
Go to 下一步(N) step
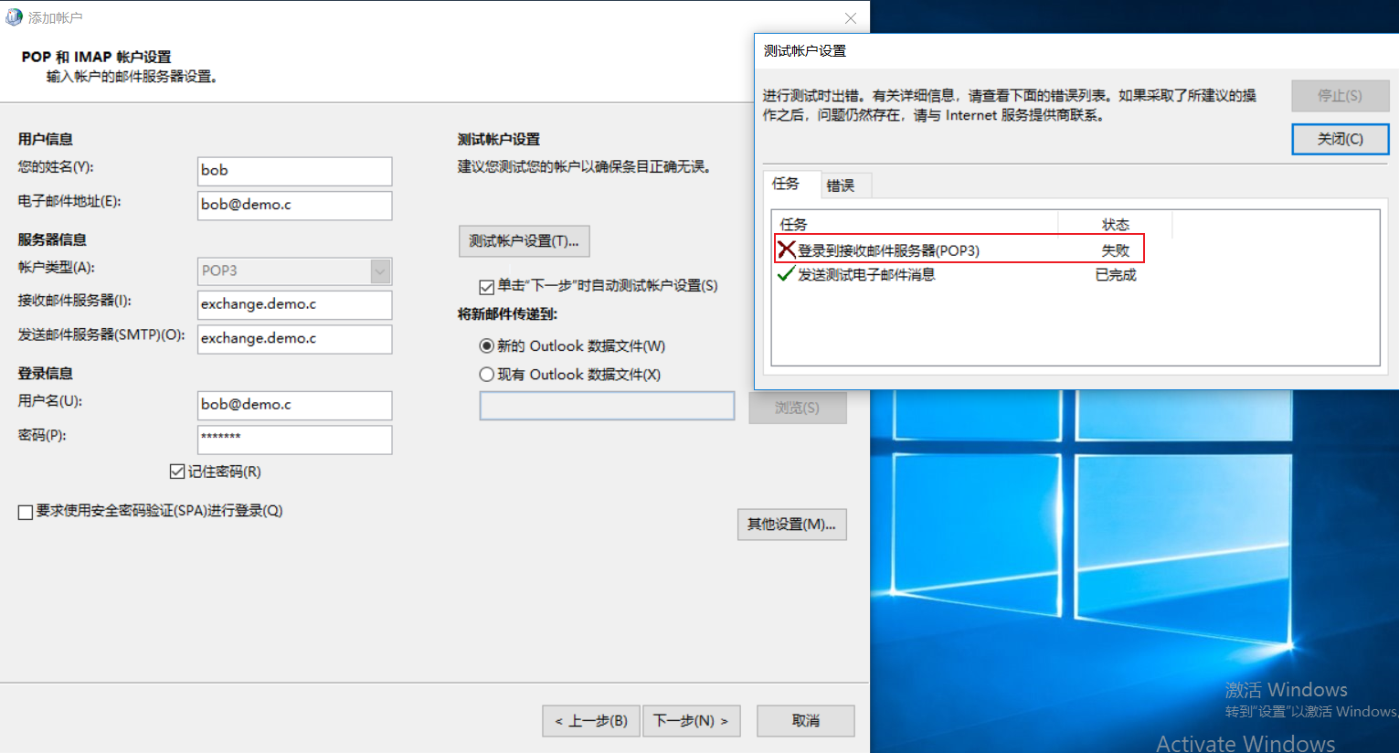[x=691, y=721]
